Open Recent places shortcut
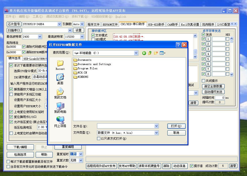Image resolution: width=247 pixels, height=176 pixels. tap(60, 65)
